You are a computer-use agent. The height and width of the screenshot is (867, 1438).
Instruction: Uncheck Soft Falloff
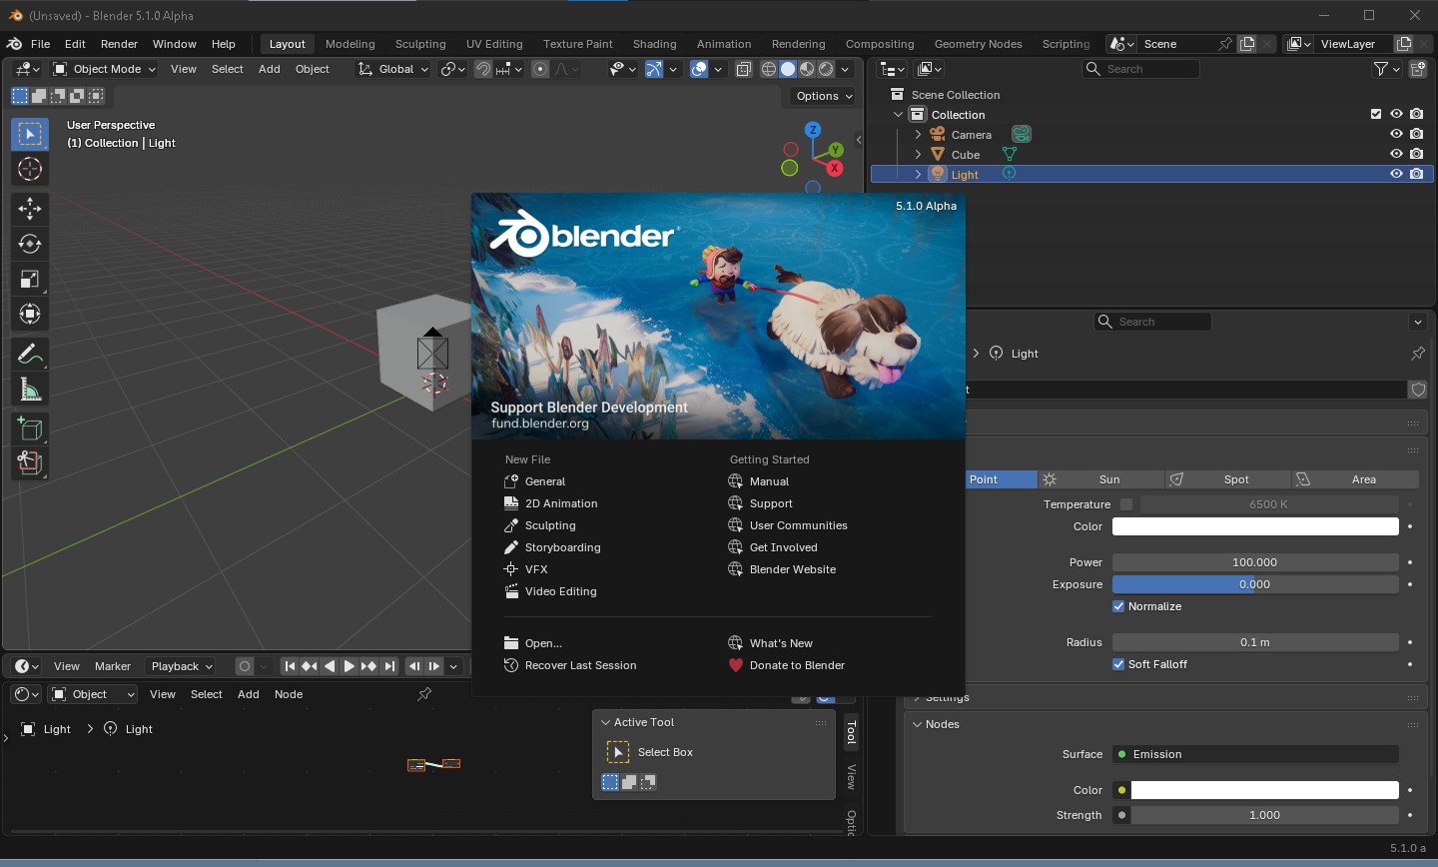(1118, 663)
